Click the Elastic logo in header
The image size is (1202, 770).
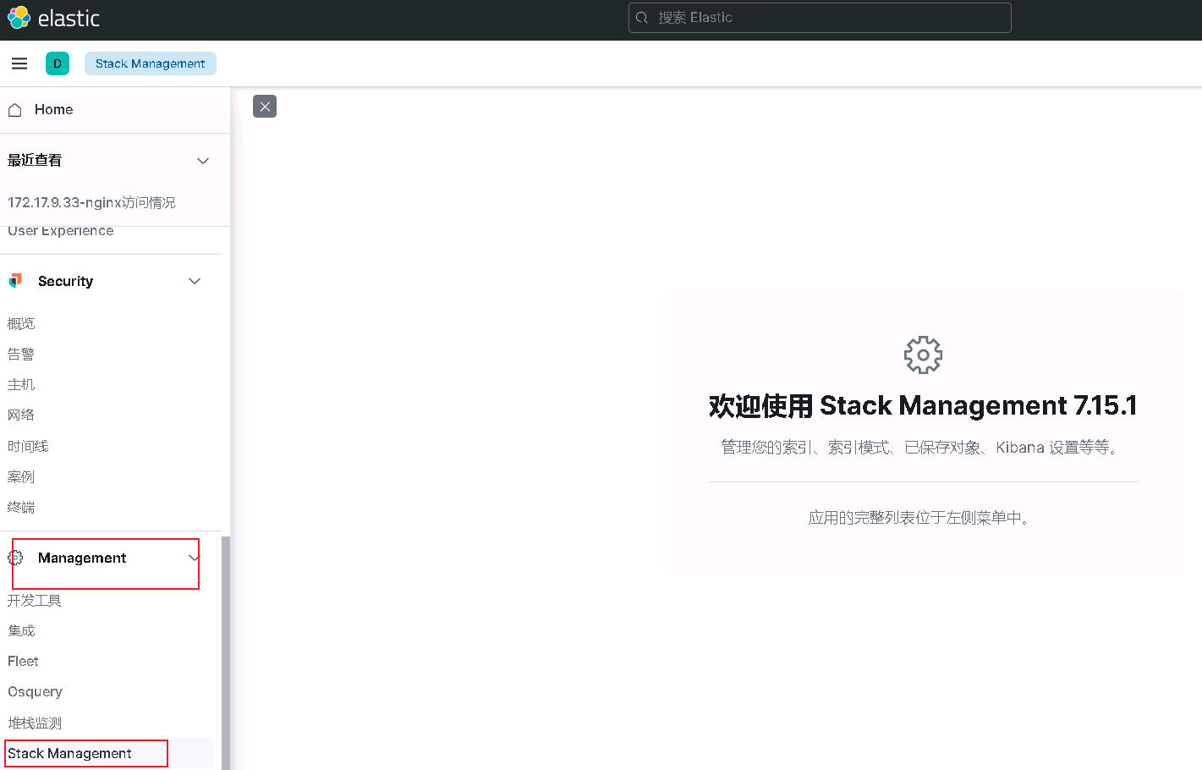click(x=53, y=18)
